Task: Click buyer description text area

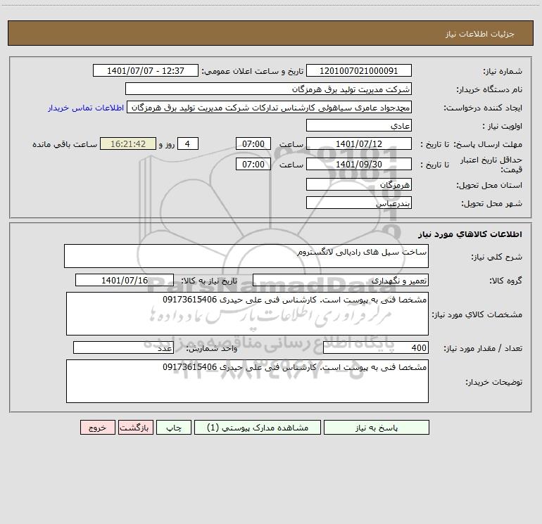Action: [x=247, y=381]
